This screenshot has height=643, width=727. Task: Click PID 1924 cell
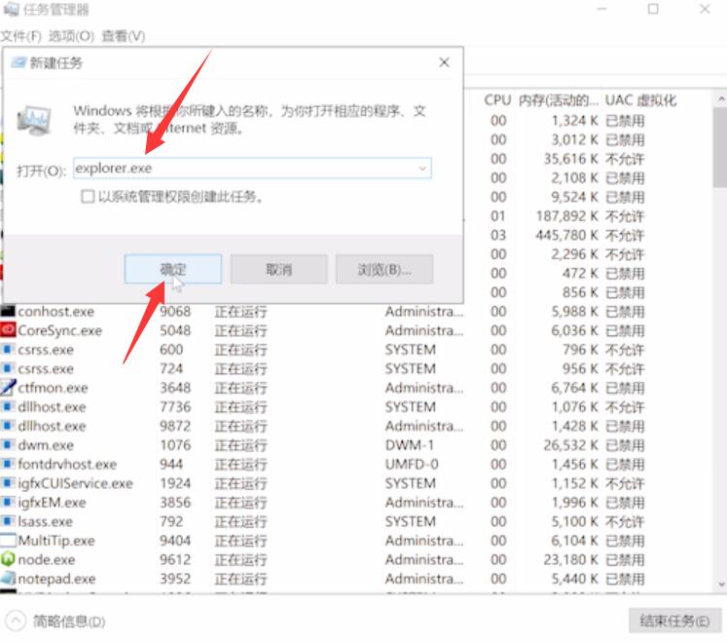click(175, 483)
